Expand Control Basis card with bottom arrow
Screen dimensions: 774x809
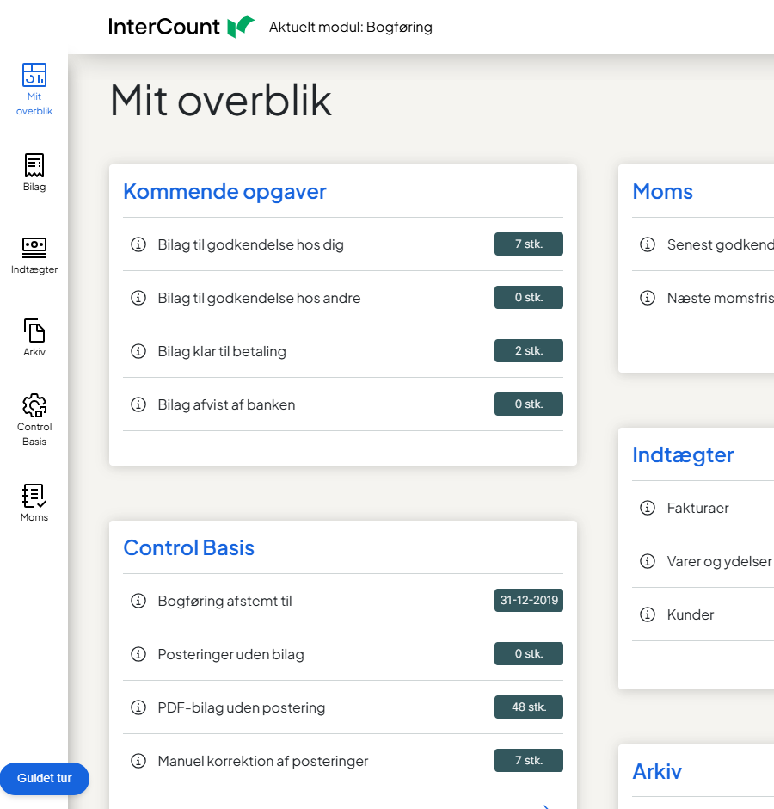[545, 806]
